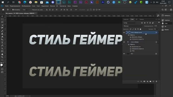This screenshot has height=97, width=173.
Task: Open Discord from the Windows taskbar
Action: click(x=53, y=2)
